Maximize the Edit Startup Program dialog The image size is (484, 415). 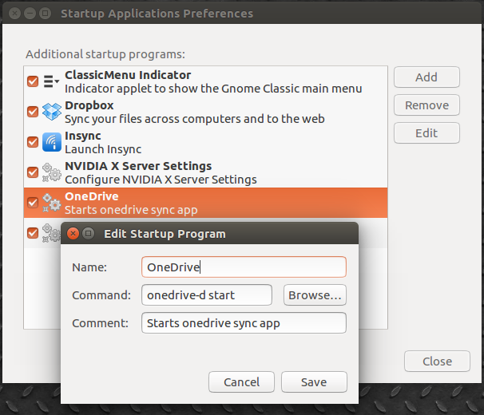click(x=89, y=234)
